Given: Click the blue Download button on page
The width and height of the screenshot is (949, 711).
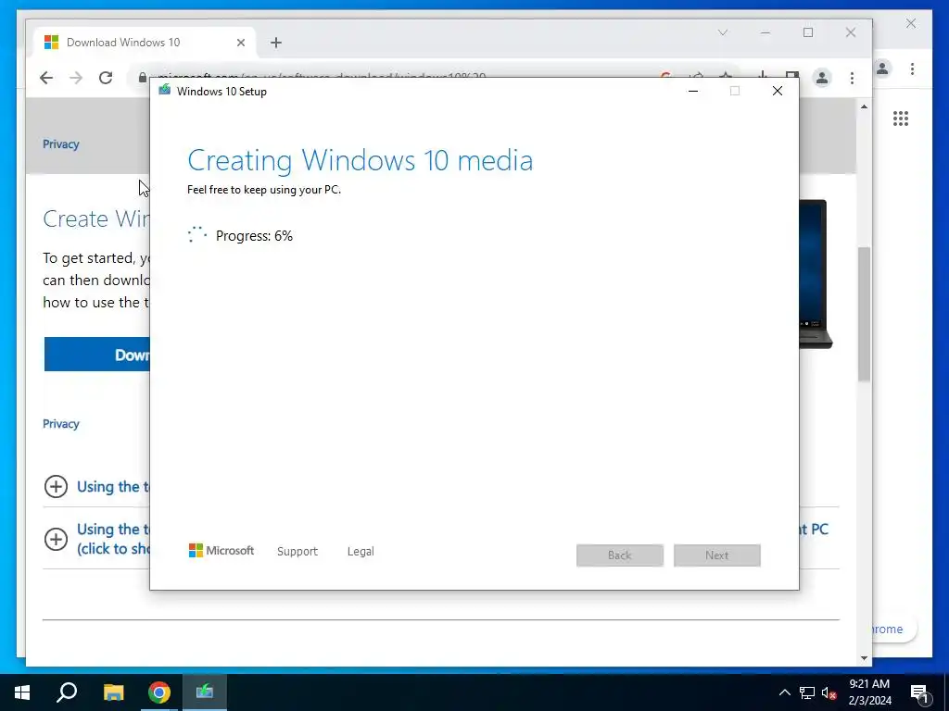Looking at the screenshot, I should tap(96, 355).
